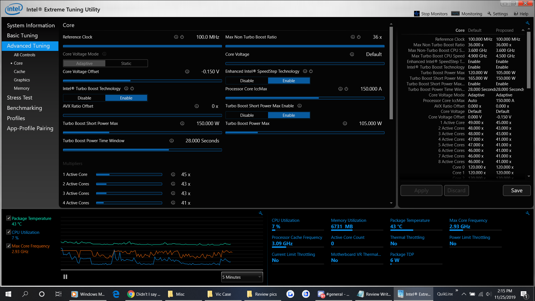Image resolution: width=535 pixels, height=301 pixels.
Task: Uncheck the Package Temperature monitor checkbox
Action: [x=9, y=218]
